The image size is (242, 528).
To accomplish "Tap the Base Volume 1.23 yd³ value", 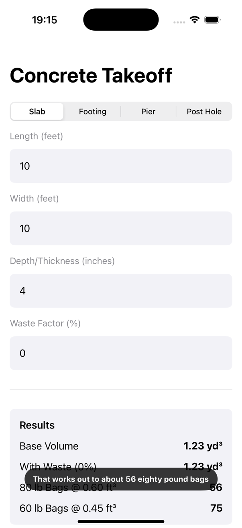I will point(203,446).
